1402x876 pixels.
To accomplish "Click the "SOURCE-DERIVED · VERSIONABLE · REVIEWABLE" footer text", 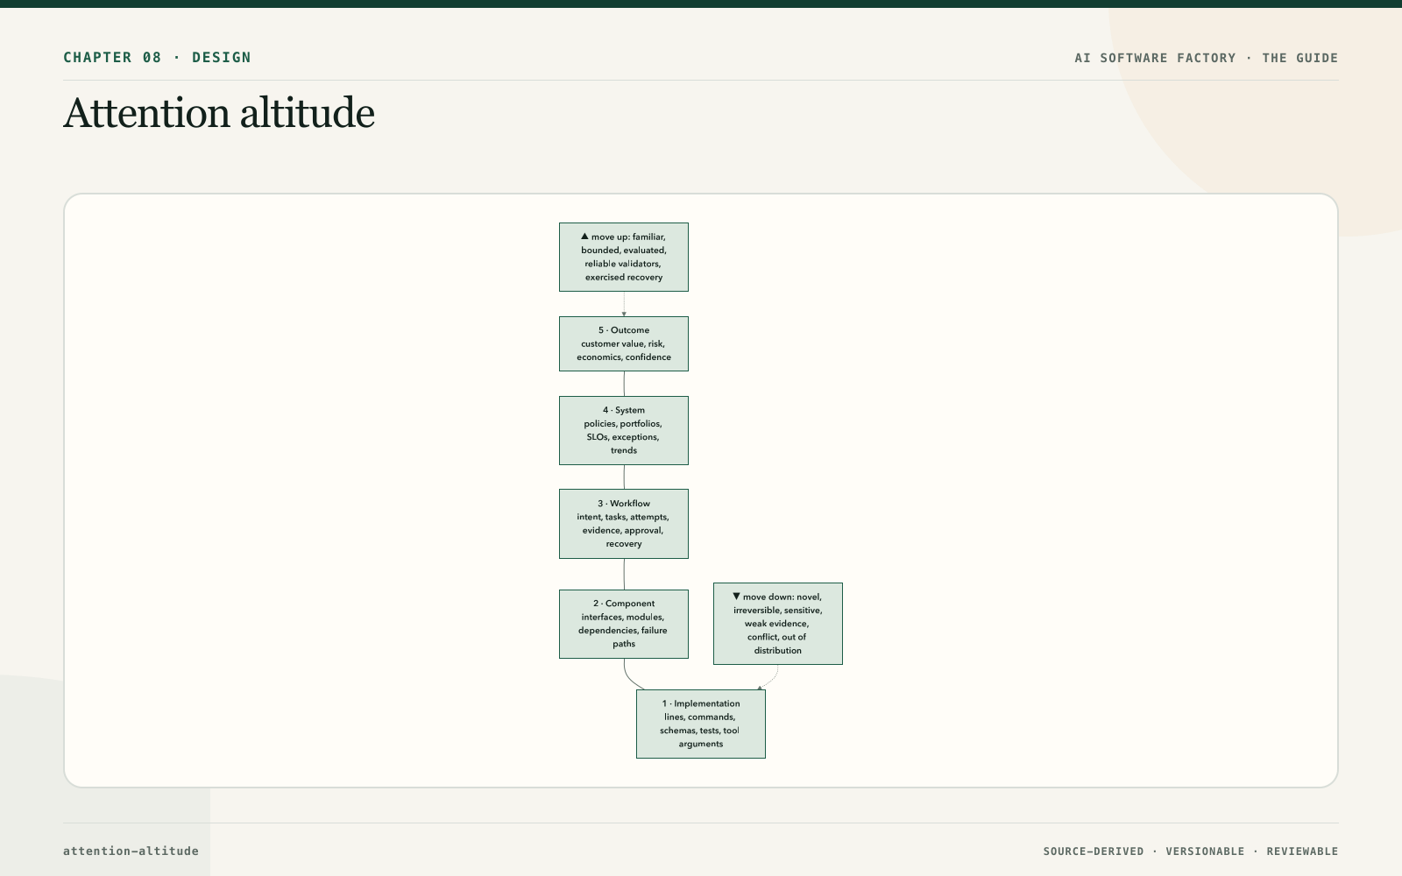I will click(x=1191, y=851).
